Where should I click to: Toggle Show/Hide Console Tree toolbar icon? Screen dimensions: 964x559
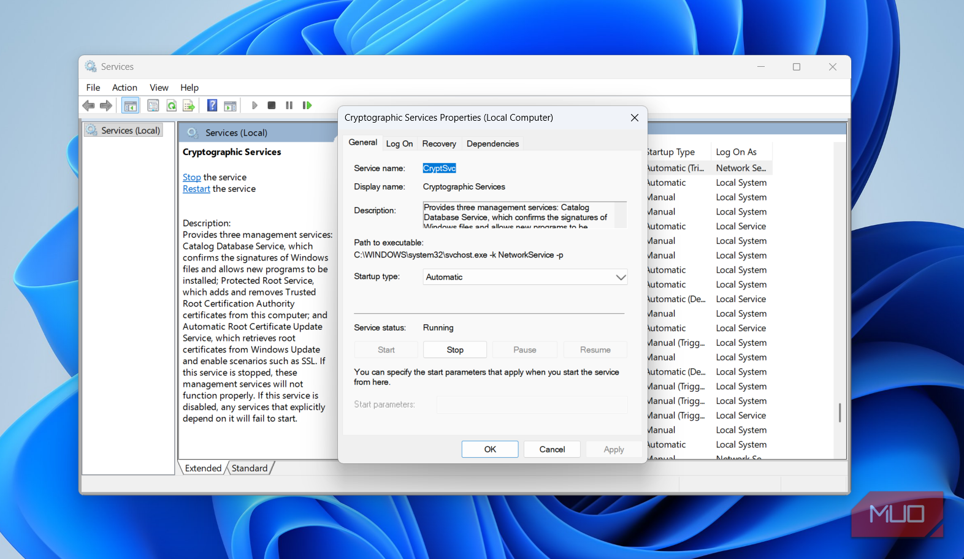click(130, 105)
